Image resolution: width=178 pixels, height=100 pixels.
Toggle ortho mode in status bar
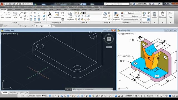[x=65, y=96]
